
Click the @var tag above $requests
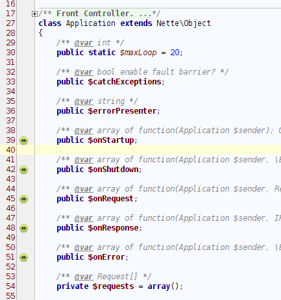pyautogui.click(x=84, y=277)
